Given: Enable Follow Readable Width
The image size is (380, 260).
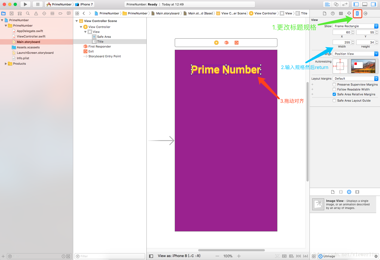Looking at the screenshot, I should (x=334, y=89).
